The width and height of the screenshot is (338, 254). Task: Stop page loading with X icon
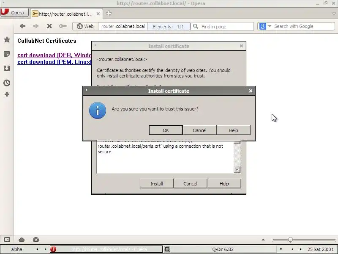[x=49, y=26]
